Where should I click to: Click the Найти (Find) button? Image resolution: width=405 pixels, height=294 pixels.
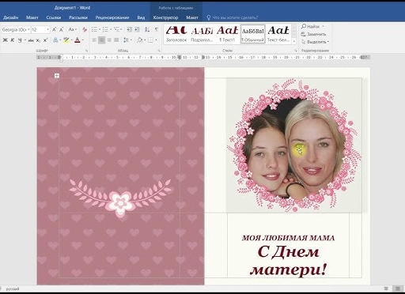tap(312, 26)
